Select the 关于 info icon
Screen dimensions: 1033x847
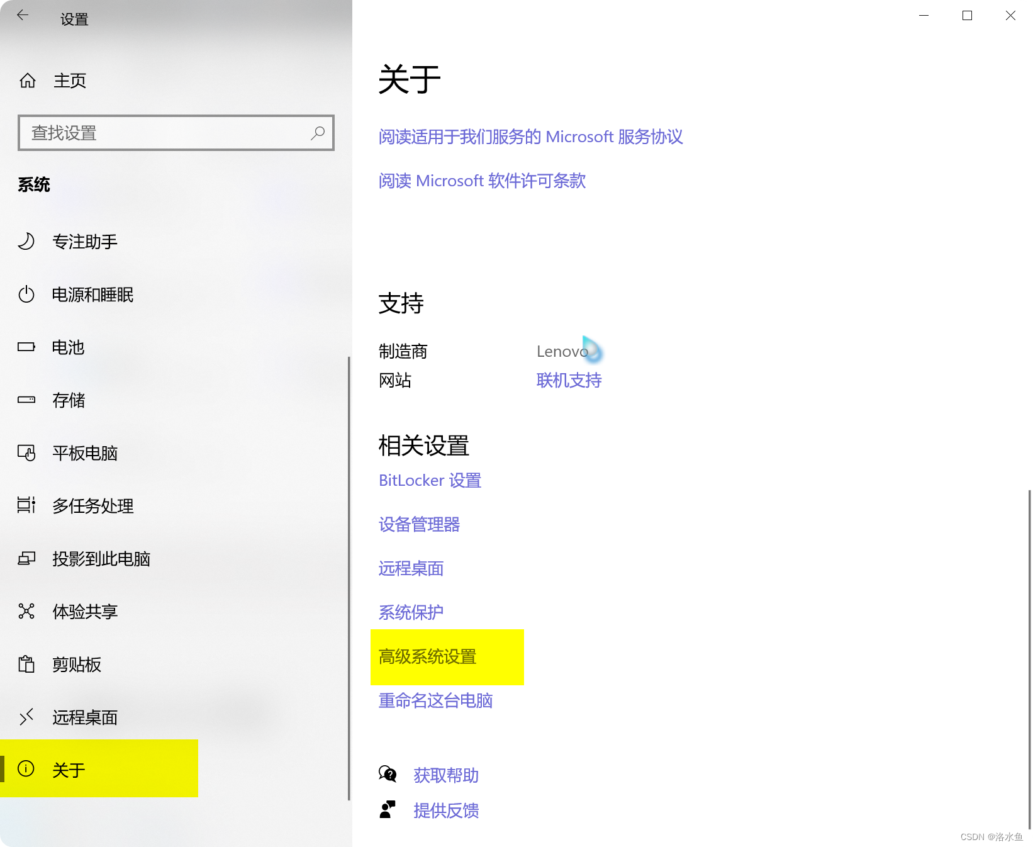(26, 768)
